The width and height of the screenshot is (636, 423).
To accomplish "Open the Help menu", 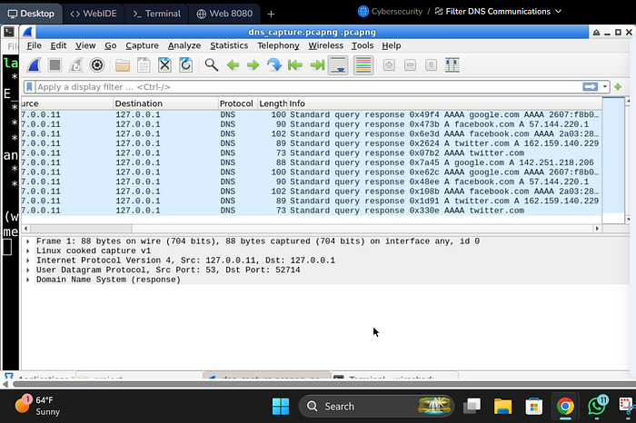I will pos(392,45).
